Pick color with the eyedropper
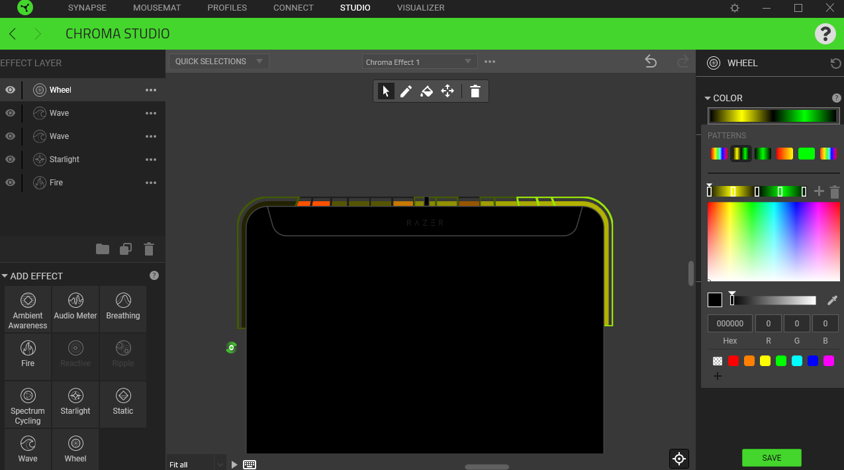The image size is (844, 470). point(833,300)
